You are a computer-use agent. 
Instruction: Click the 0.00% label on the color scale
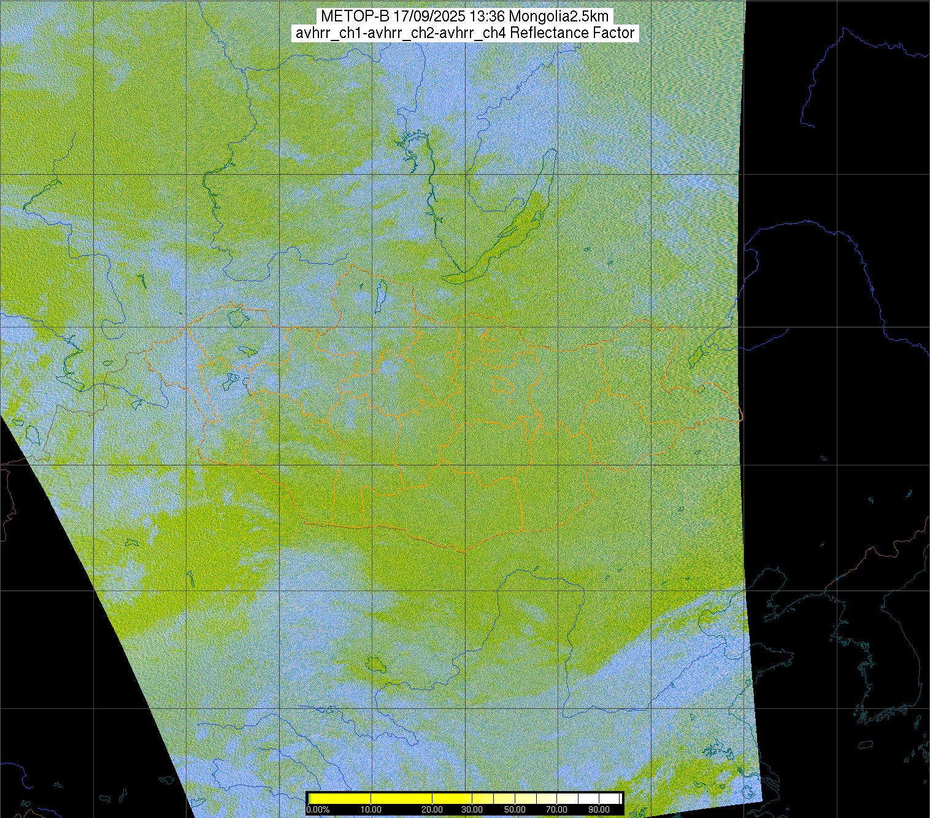[x=318, y=810]
